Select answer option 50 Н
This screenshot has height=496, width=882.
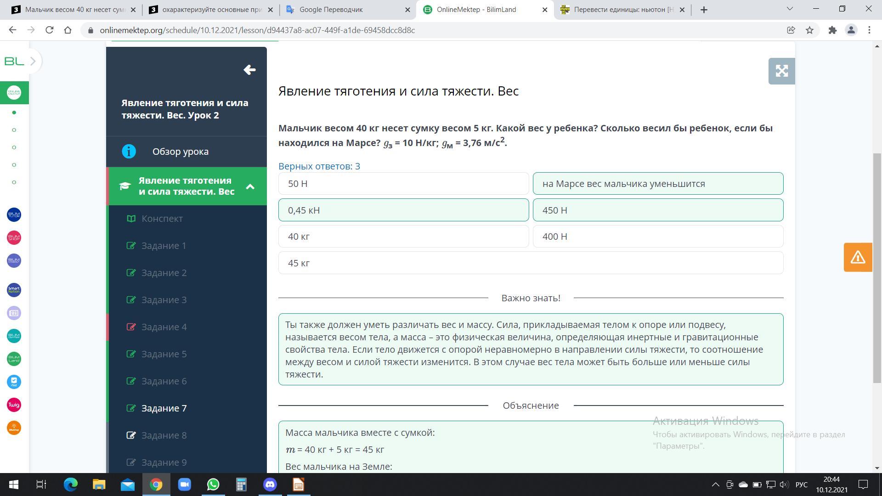(403, 184)
